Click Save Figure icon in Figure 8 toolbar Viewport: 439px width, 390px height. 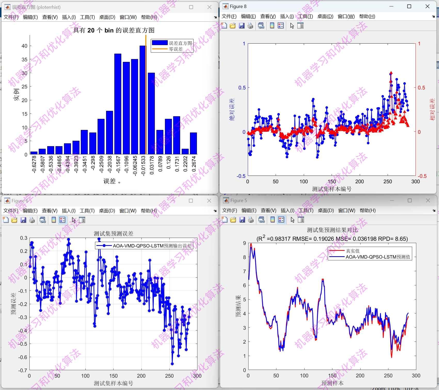click(242, 26)
